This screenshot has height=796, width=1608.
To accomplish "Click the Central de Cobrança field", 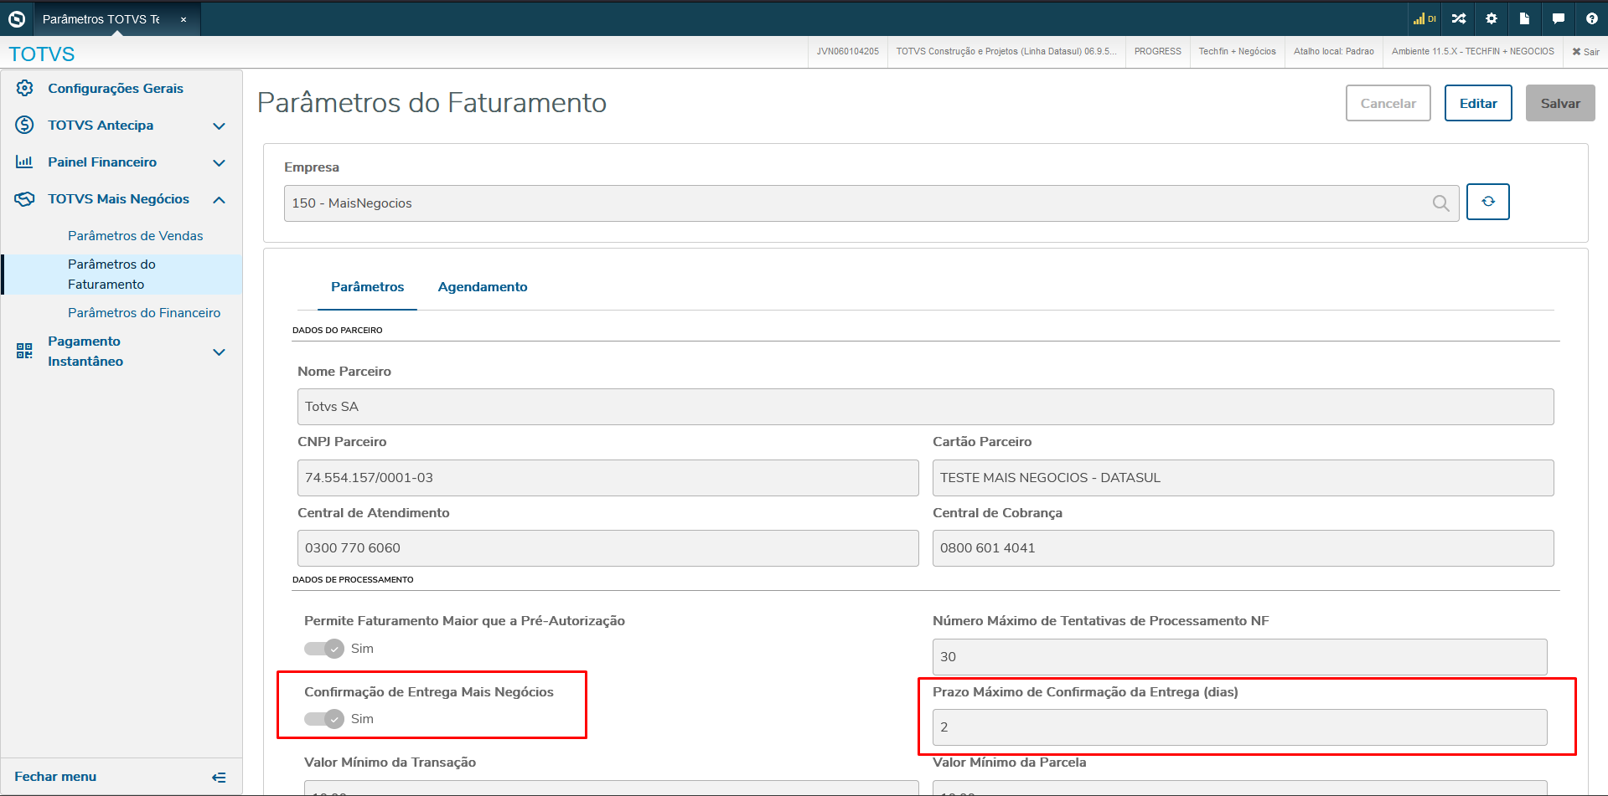I will click(1243, 548).
